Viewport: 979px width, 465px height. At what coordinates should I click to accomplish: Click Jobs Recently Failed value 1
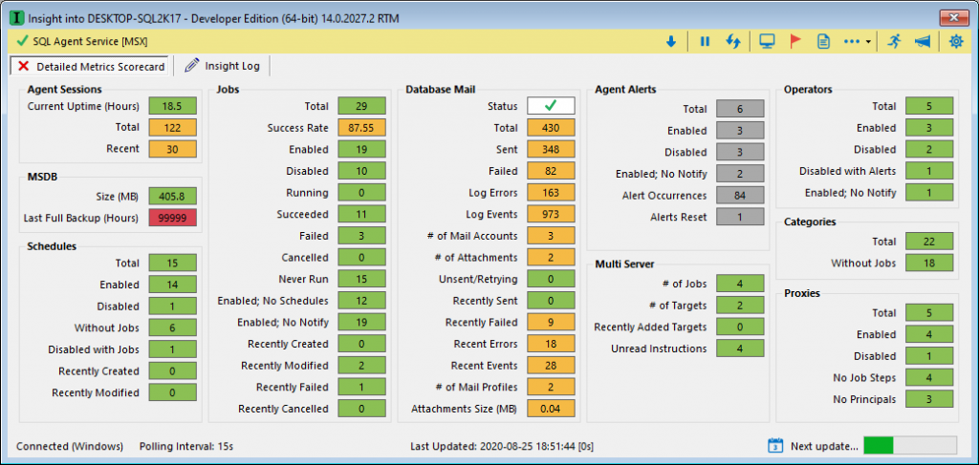(361, 387)
